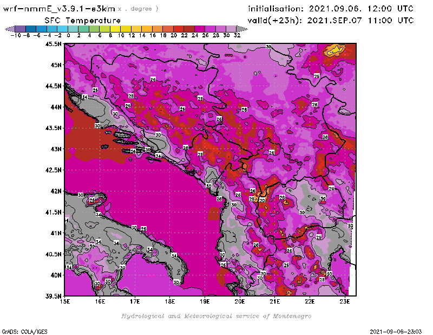Select the teal legend swatch between 0 and 2
The width and height of the screenshot is (433, 335).
pyautogui.click(x=73, y=29)
